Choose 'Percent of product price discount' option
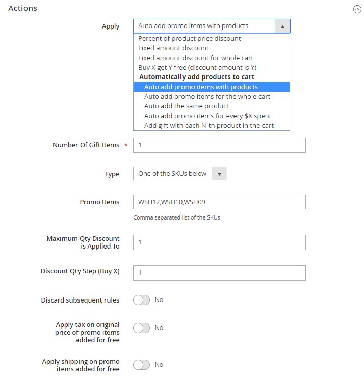The height and width of the screenshot is (383, 364). click(190, 39)
